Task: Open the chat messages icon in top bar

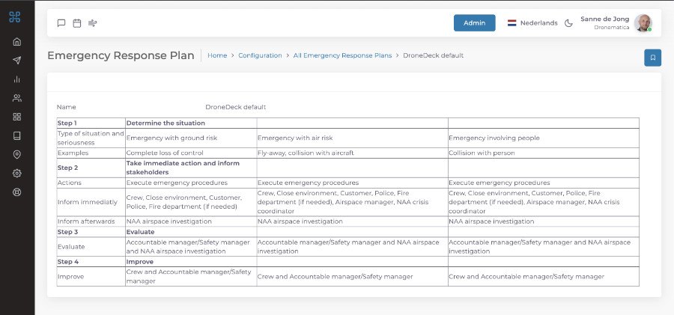Action: (61, 23)
